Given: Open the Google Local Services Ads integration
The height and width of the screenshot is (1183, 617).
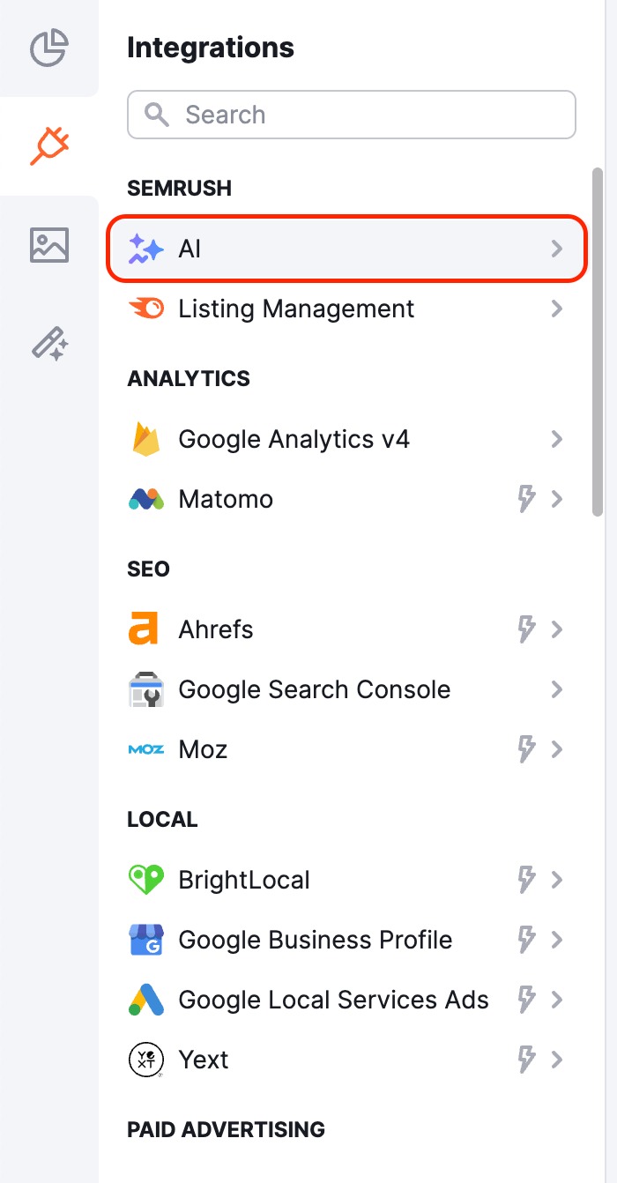Looking at the screenshot, I should coord(333,1000).
